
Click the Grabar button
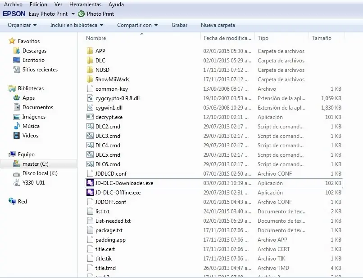coord(179,25)
